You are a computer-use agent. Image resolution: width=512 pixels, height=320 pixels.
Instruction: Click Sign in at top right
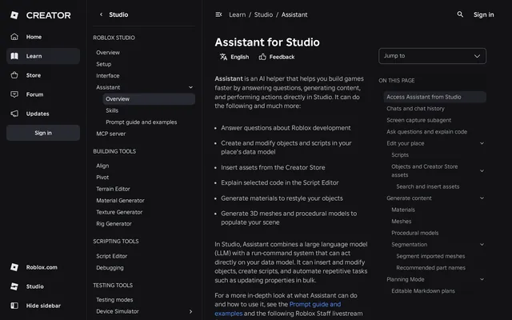(x=483, y=14)
